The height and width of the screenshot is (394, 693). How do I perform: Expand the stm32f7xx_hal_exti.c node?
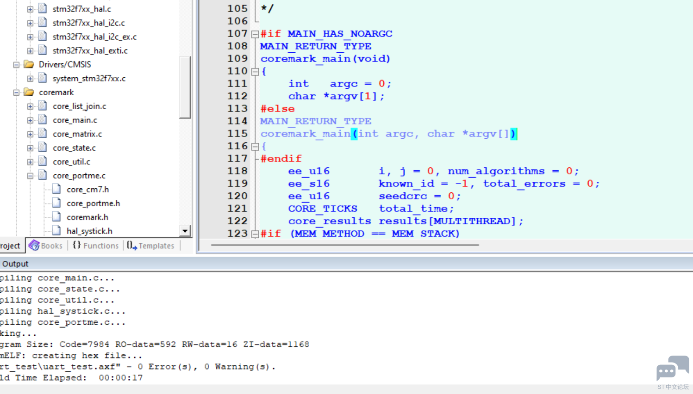(30, 51)
